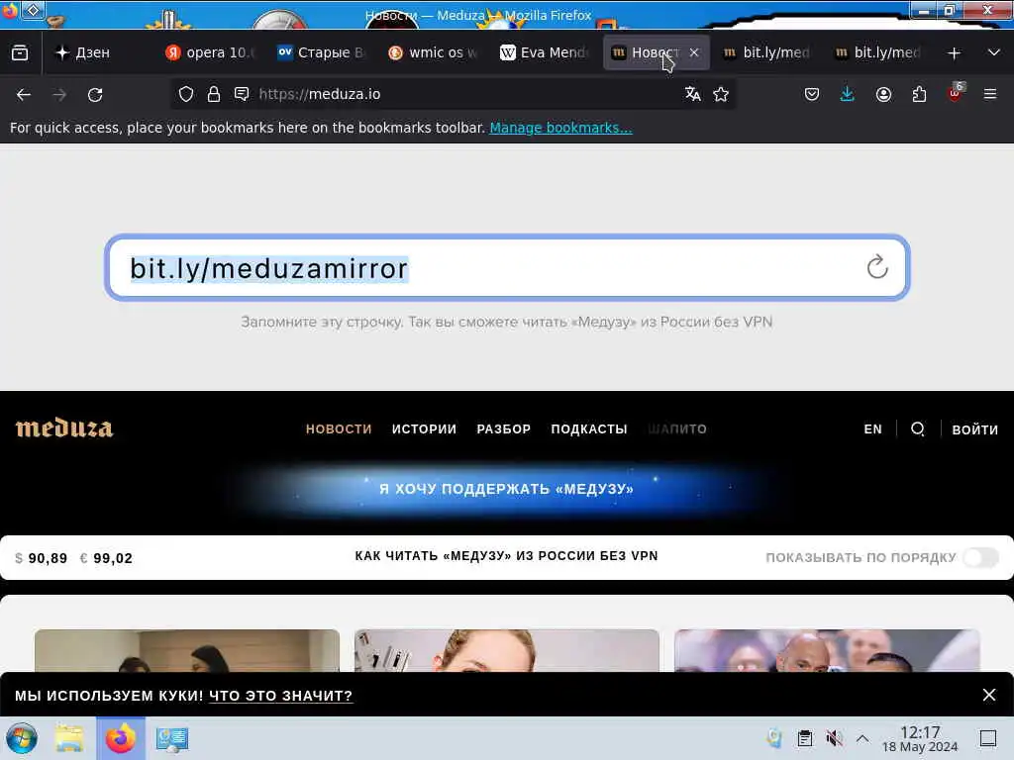Image resolution: width=1014 pixels, height=760 pixels.
Task: Show desktop button in taskbar
Action: [988, 738]
